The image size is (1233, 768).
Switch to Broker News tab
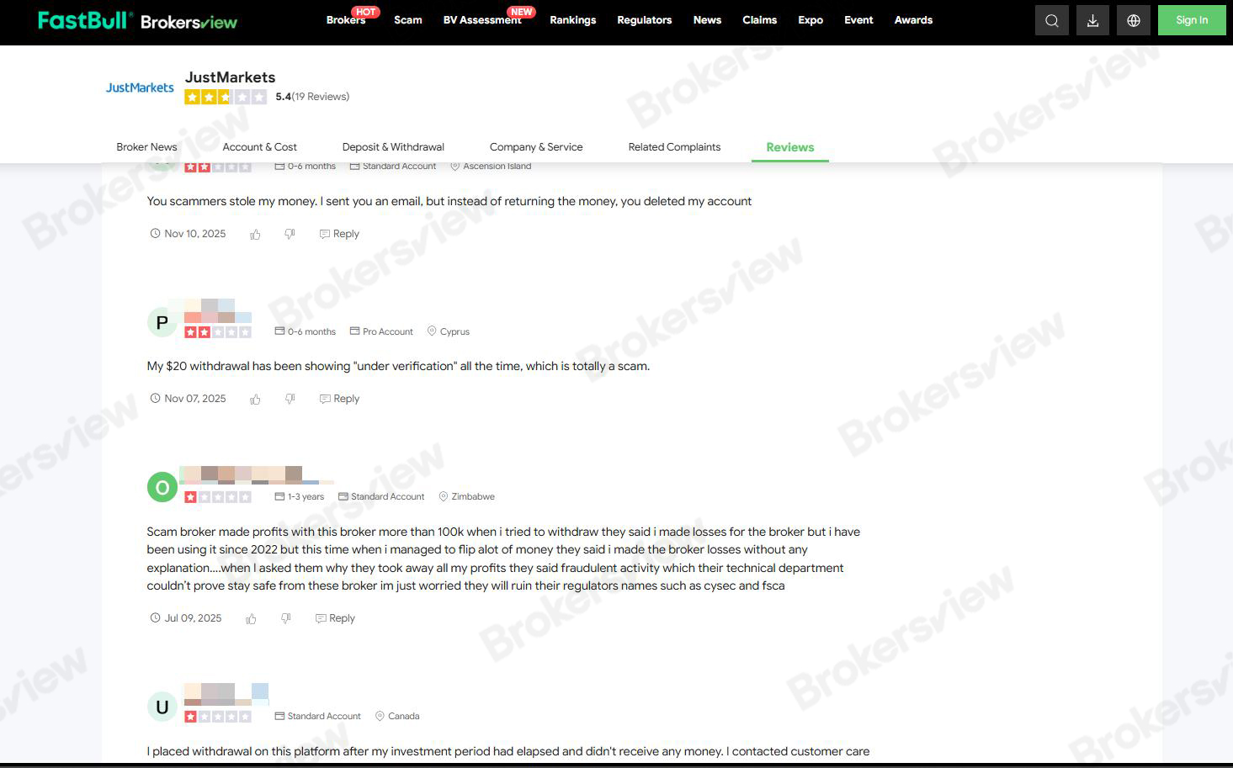(146, 147)
